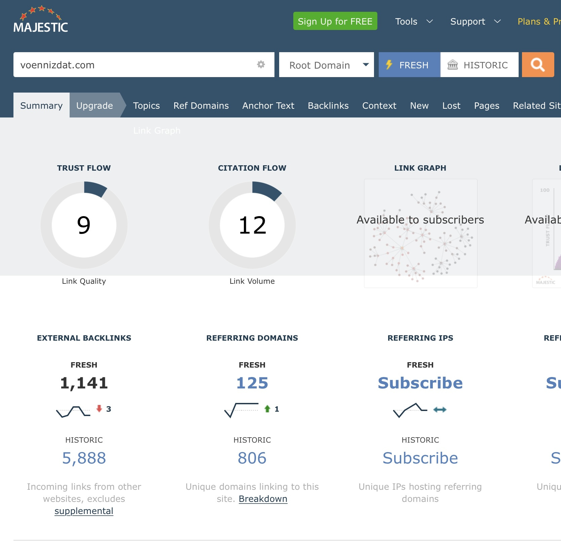Open the Ref Domains tab
561x548 pixels.
click(201, 105)
